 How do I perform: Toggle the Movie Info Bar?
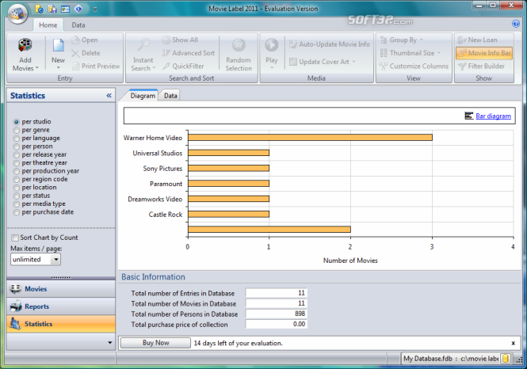tap(484, 53)
